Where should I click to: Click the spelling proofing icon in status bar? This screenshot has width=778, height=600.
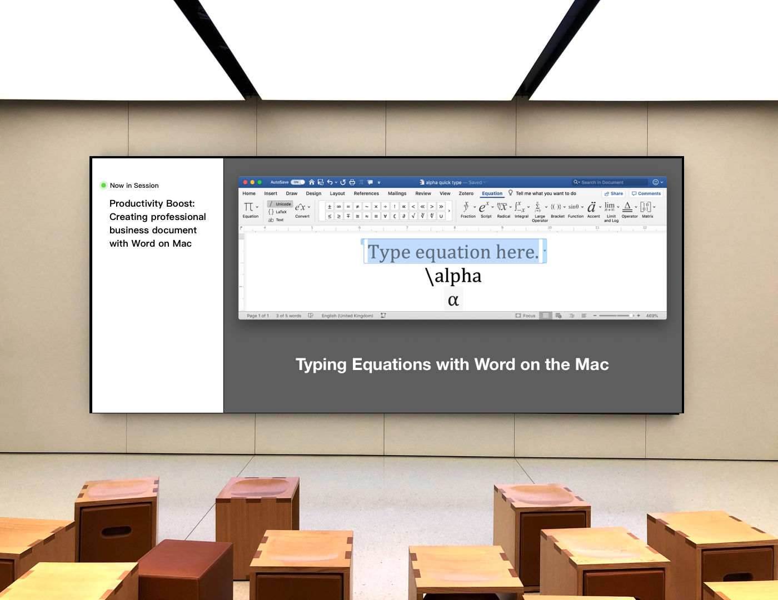(x=311, y=316)
